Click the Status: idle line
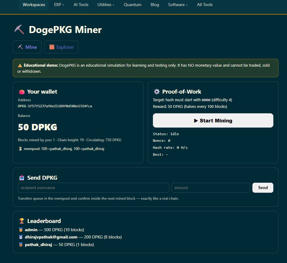The width and height of the screenshot is (287, 263). point(166,134)
